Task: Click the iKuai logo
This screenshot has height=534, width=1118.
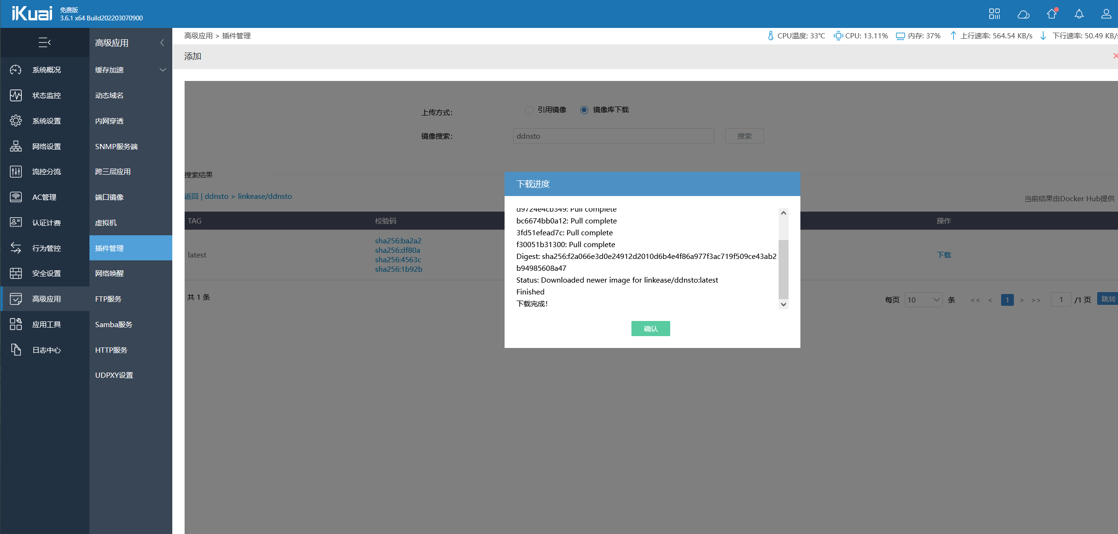Action: coord(32,13)
